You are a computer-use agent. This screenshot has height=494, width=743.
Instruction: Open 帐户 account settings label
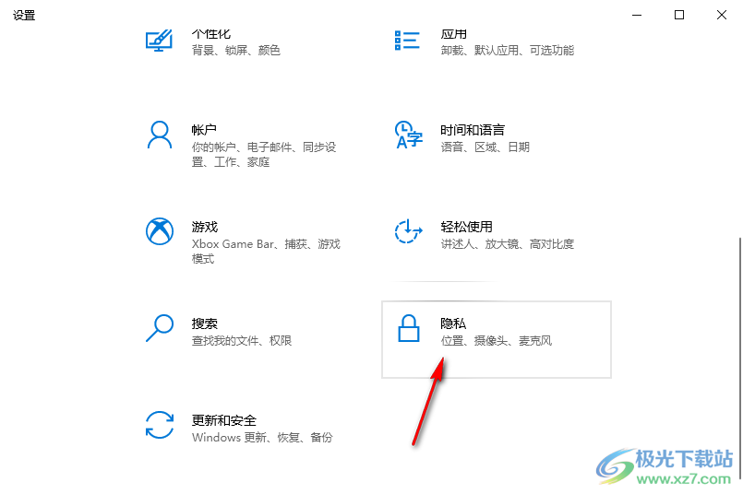pyautogui.click(x=204, y=130)
